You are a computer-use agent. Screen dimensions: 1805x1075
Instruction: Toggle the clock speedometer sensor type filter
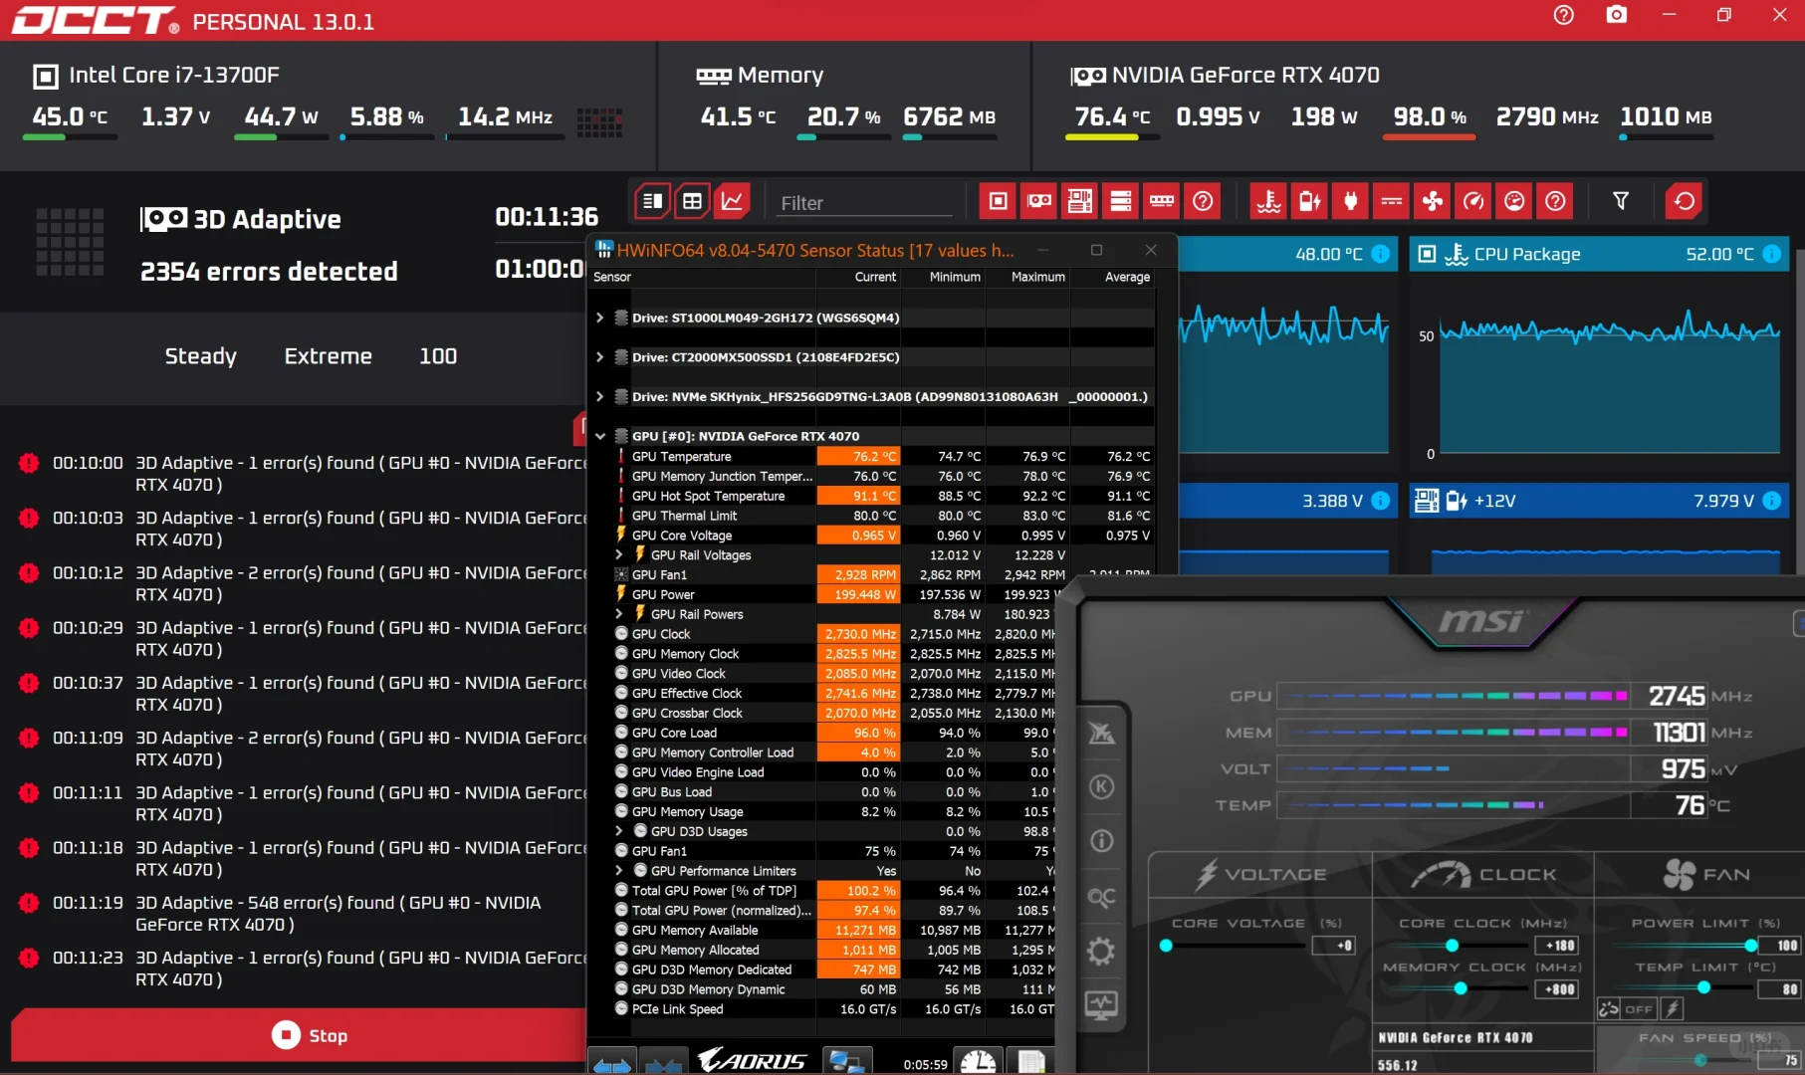[x=1472, y=202]
